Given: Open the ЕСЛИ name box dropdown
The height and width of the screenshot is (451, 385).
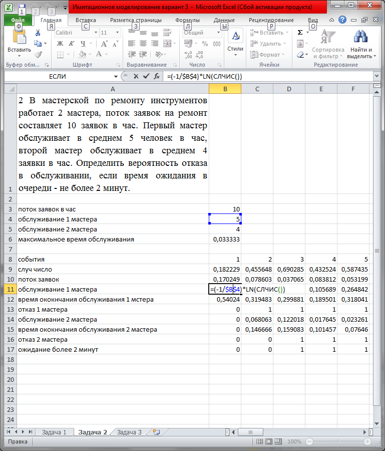Looking at the screenshot, I should coord(116,77).
